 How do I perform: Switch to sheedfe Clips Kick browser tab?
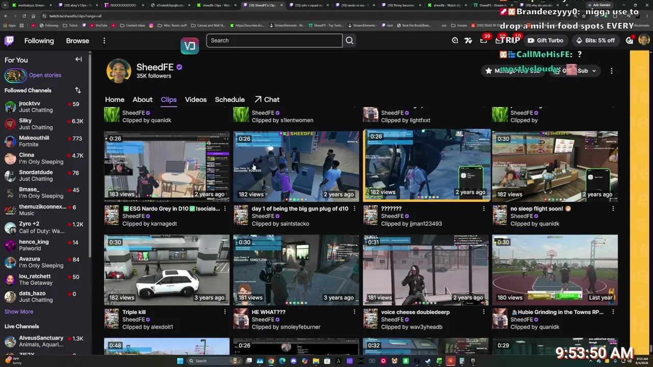click(217, 5)
